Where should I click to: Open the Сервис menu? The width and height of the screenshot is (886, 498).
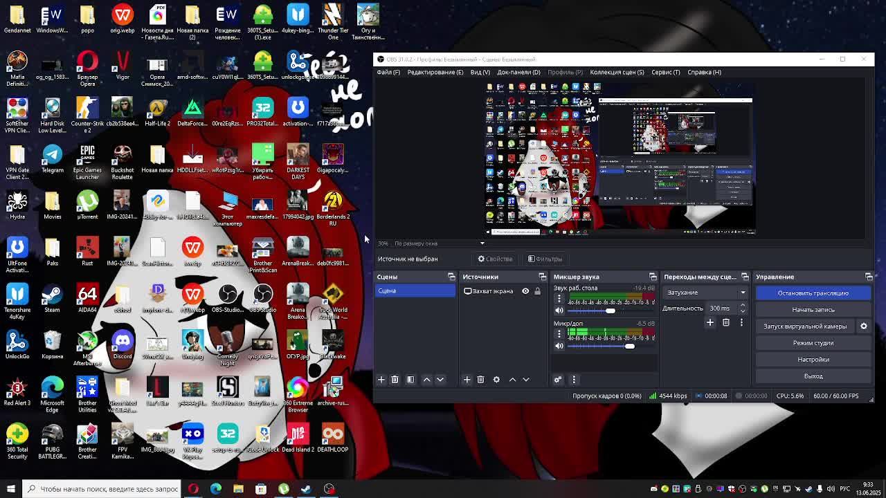point(666,72)
